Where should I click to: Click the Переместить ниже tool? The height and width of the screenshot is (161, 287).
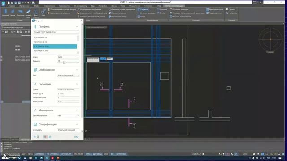(x=117, y=13)
